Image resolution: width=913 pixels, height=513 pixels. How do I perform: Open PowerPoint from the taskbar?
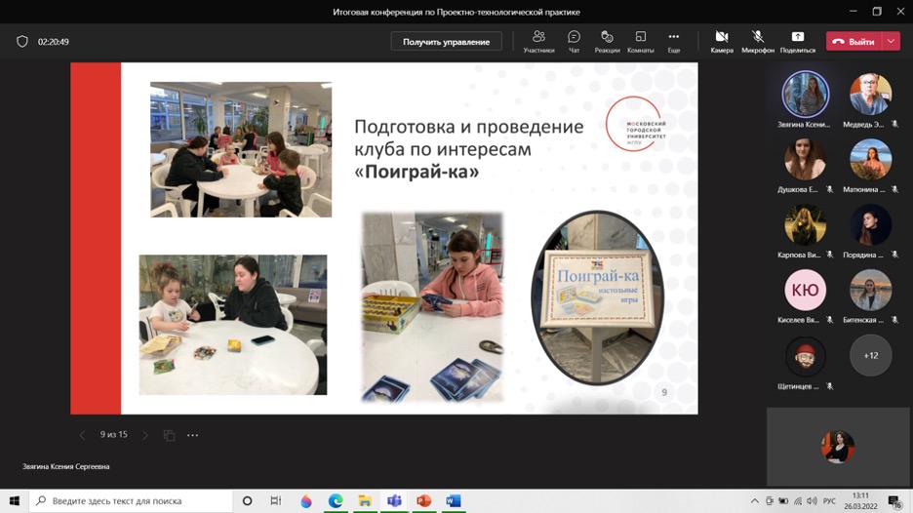coord(423,501)
